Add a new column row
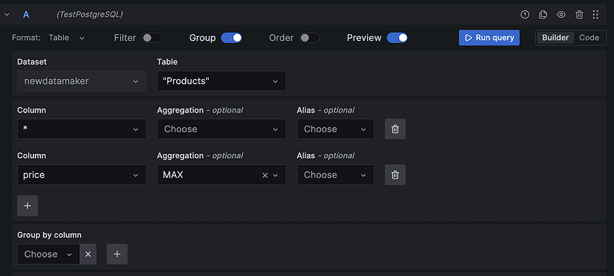This screenshot has height=276, width=614. [x=27, y=206]
